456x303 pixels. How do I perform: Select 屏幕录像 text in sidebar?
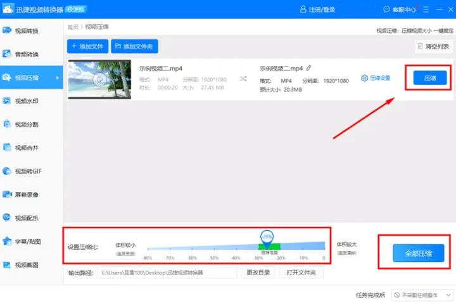tap(27, 195)
